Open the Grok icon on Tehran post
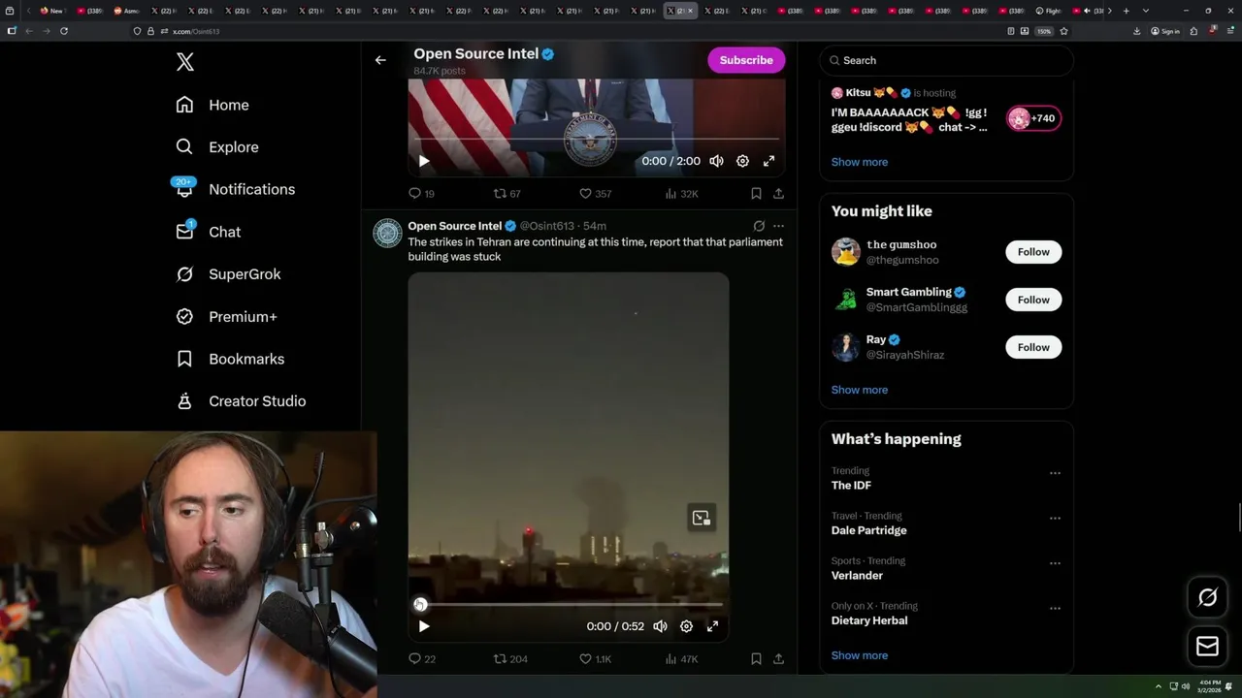The width and height of the screenshot is (1242, 698). [759, 226]
